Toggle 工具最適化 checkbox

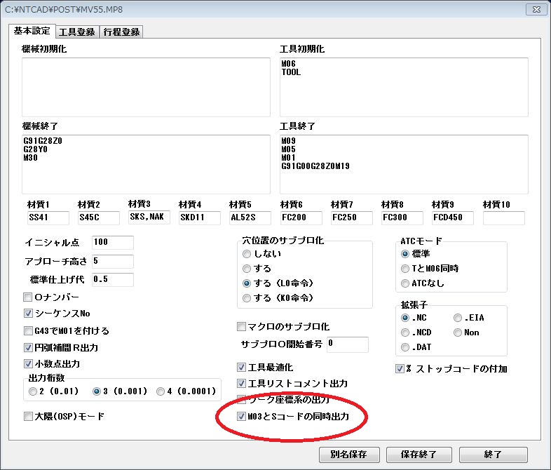click(241, 368)
